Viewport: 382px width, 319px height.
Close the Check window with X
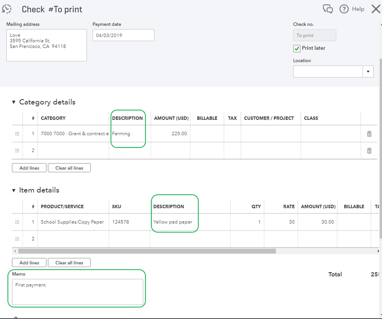(x=375, y=9)
